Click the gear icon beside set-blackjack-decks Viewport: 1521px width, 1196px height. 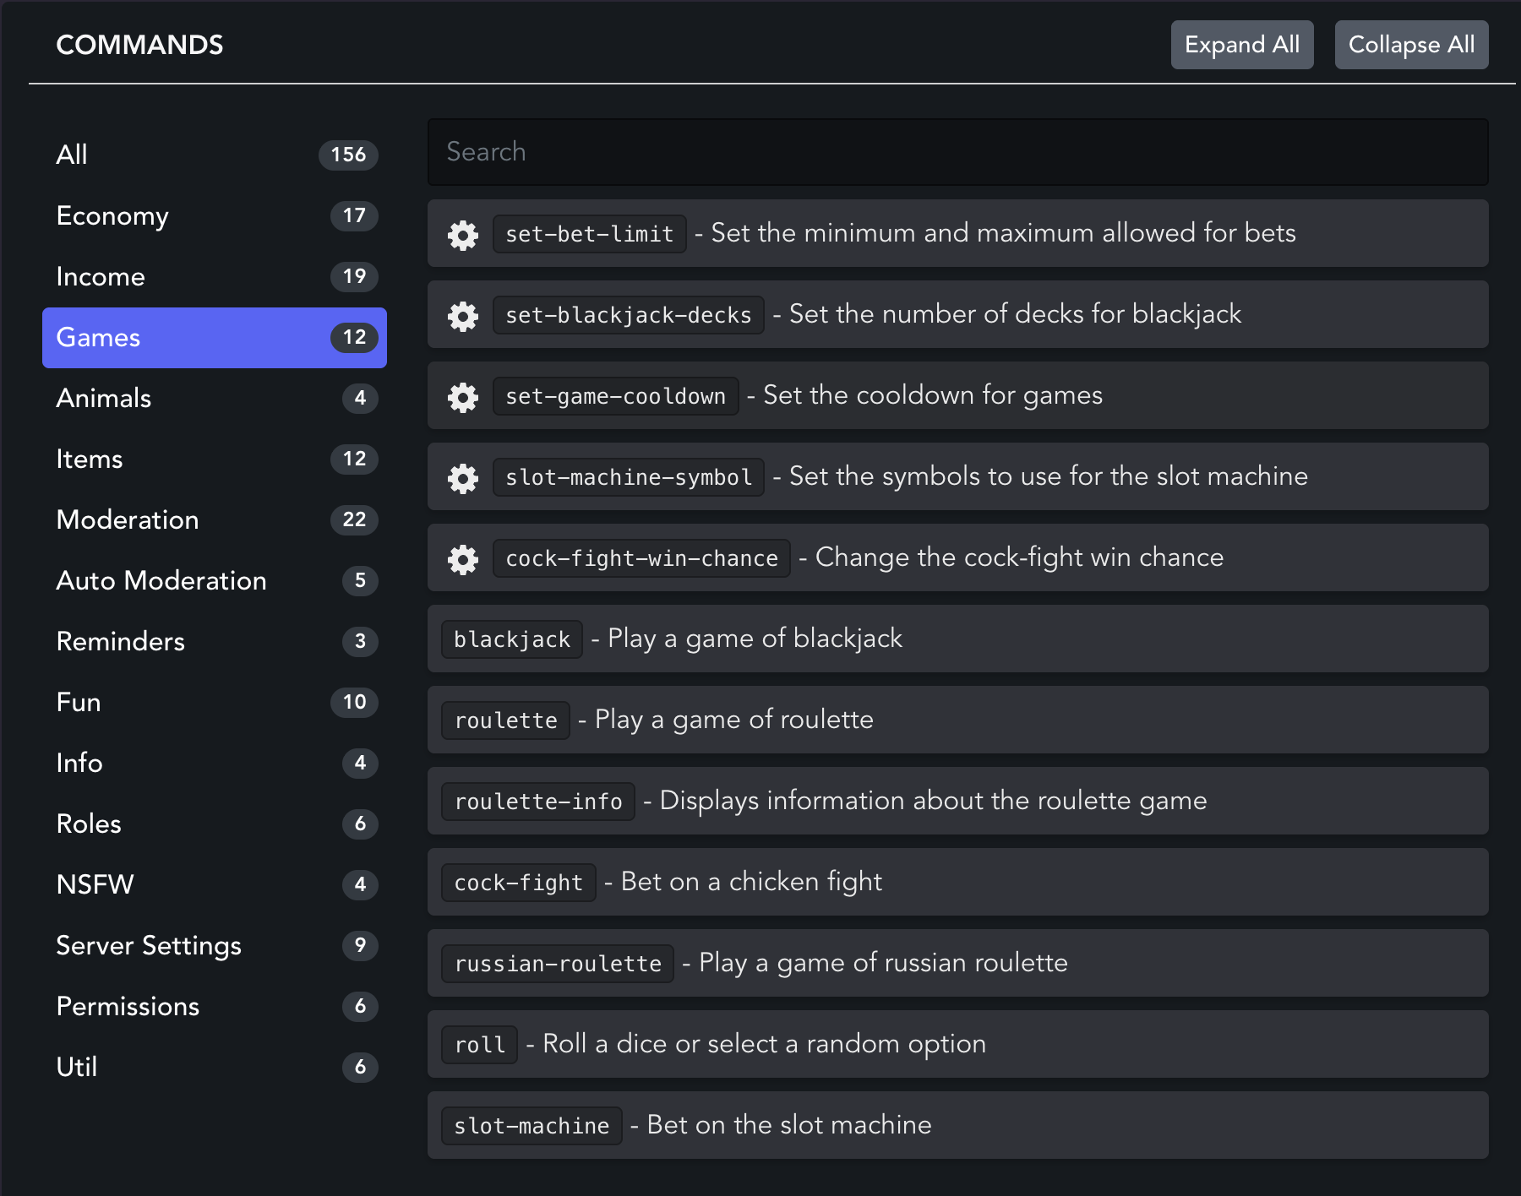[x=463, y=315]
